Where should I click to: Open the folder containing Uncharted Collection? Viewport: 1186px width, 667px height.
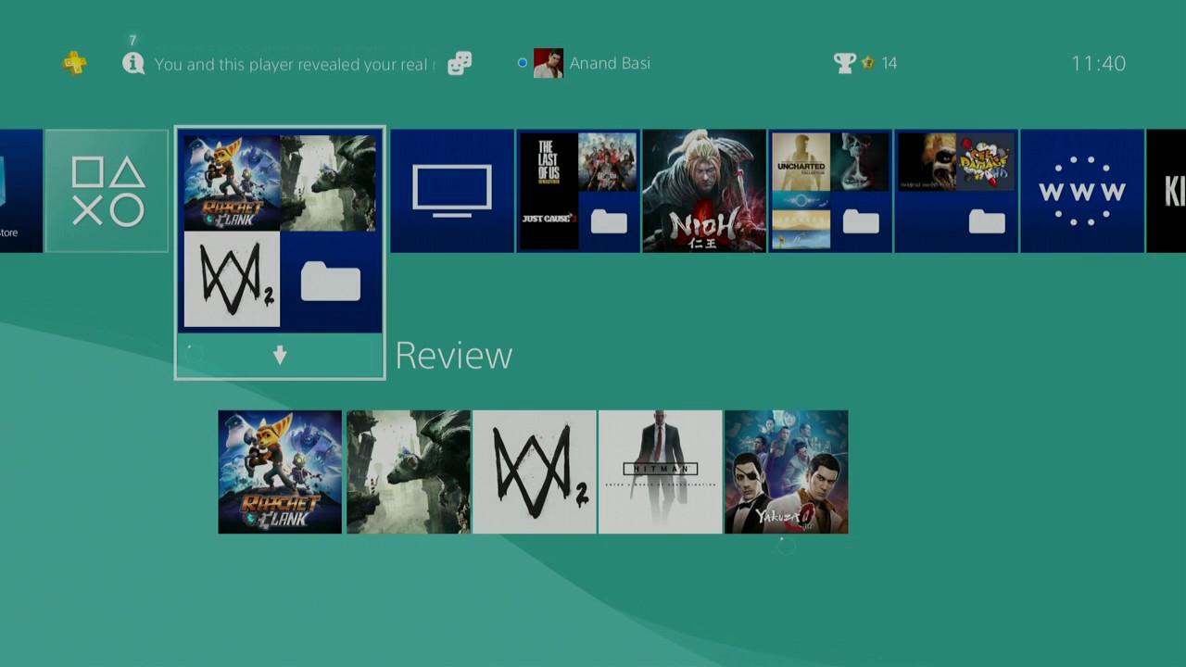(x=830, y=191)
